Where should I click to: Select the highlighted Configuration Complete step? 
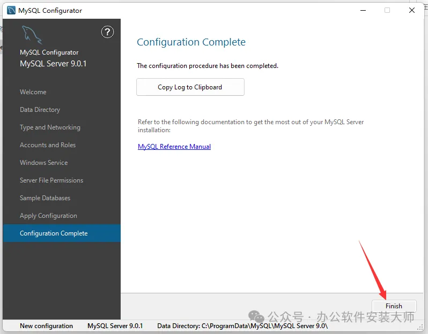pyautogui.click(x=62, y=233)
